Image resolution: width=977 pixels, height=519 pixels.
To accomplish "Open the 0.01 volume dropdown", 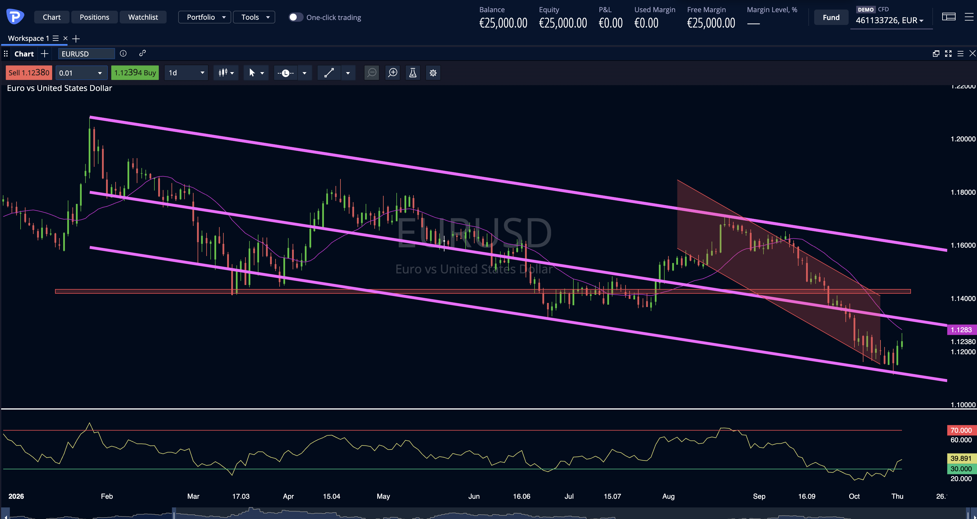I will pos(81,73).
